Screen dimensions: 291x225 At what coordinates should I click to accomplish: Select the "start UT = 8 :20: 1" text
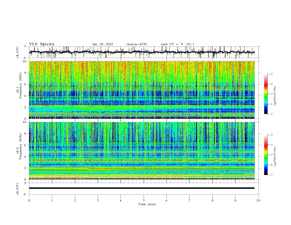pos(177,44)
